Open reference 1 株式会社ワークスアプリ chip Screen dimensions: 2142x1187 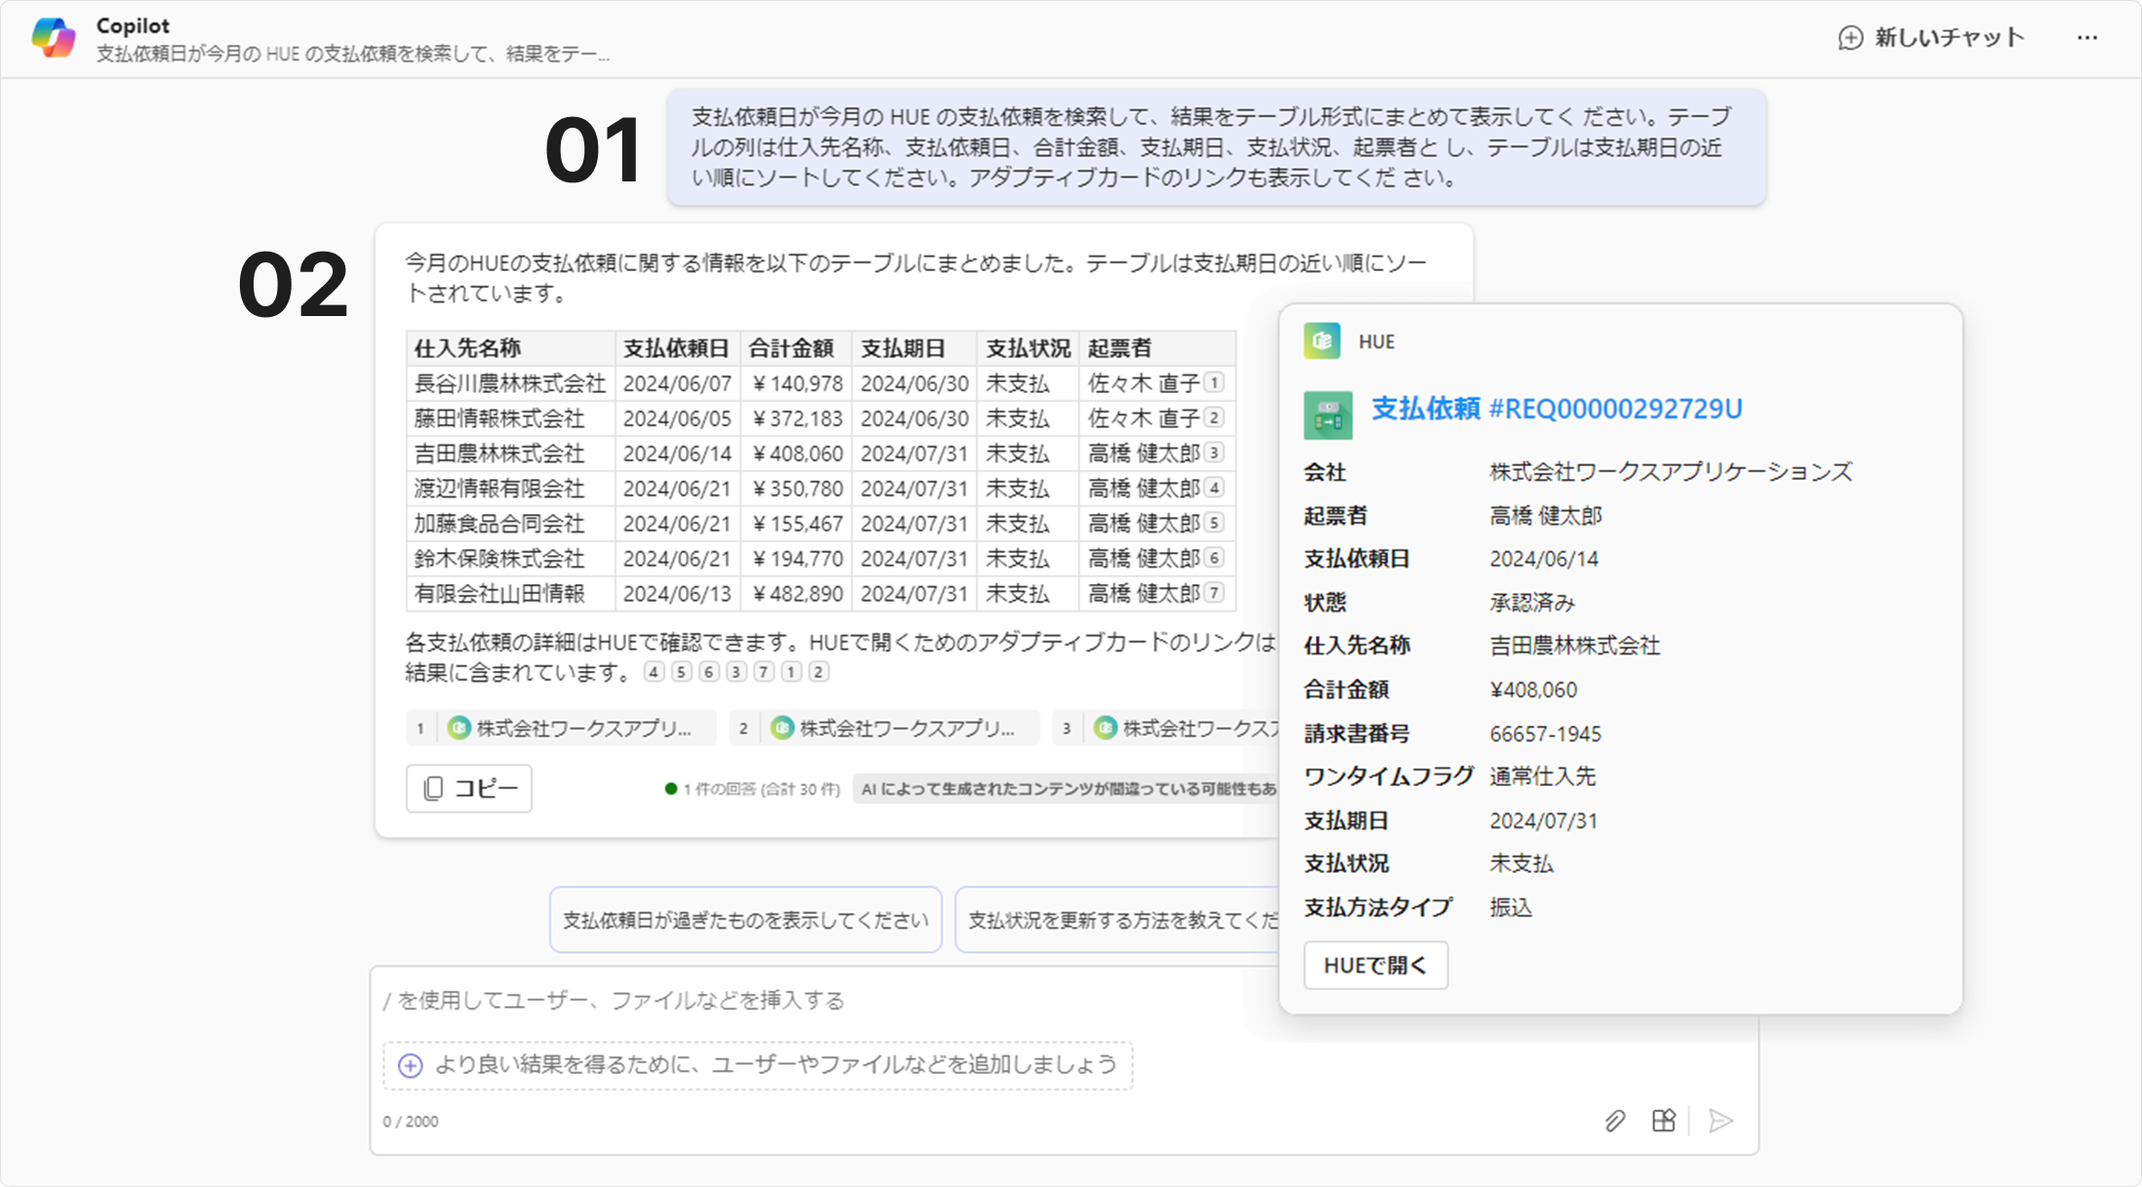pyautogui.click(x=561, y=729)
